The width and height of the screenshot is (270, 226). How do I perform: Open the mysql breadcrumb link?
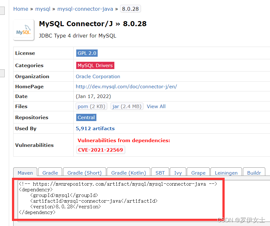pyautogui.click(x=43, y=9)
